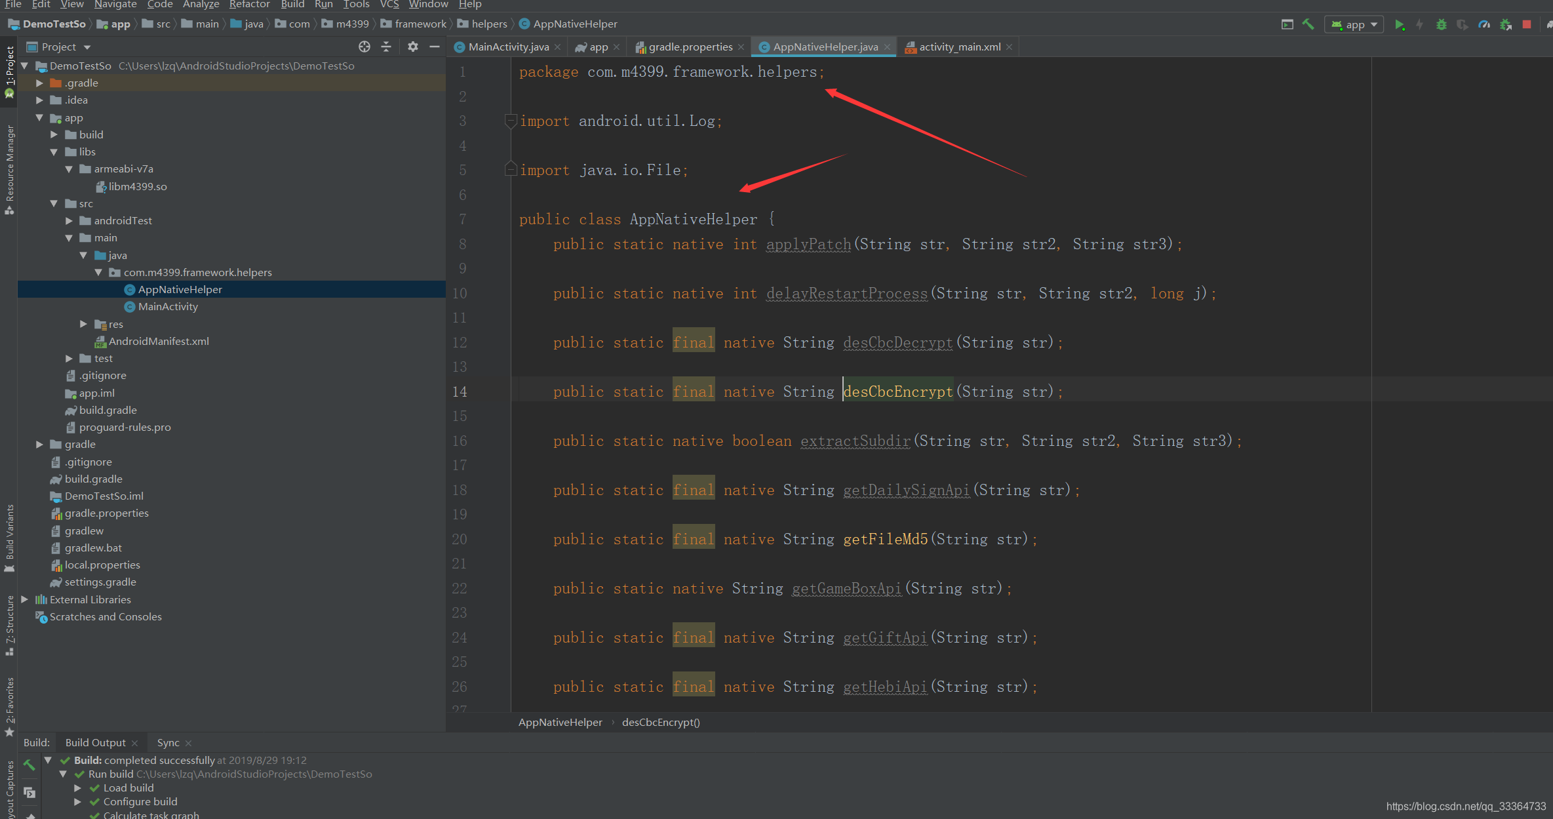Click line number 14 in gutter
This screenshot has height=819, width=1553.
460,391
